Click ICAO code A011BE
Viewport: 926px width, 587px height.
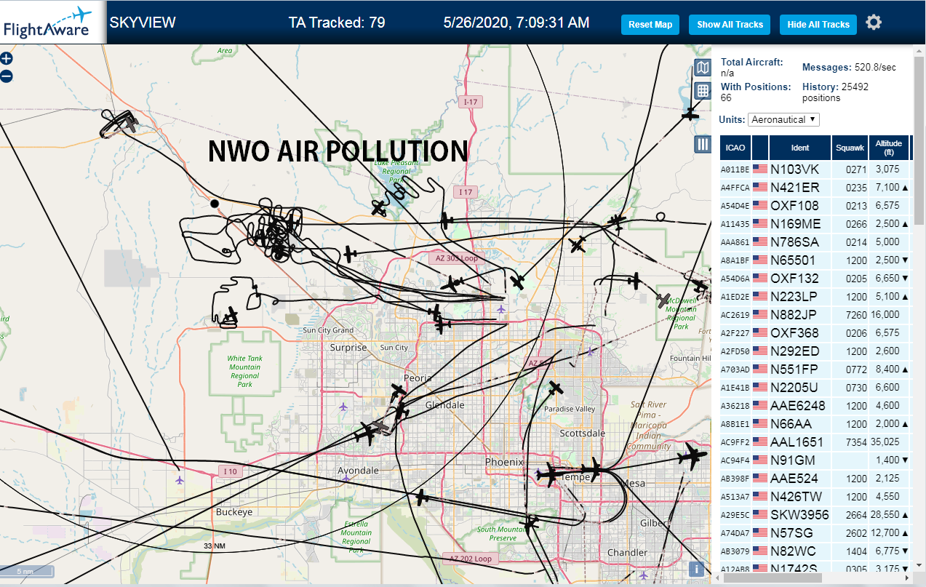tap(735, 169)
